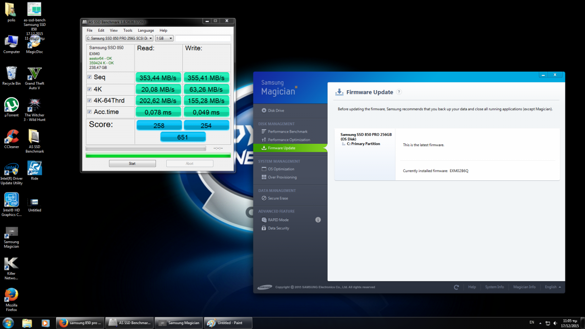585x329 pixels.
Task: Switch to Untitled - Paint in taskbar
Action: pos(228,323)
